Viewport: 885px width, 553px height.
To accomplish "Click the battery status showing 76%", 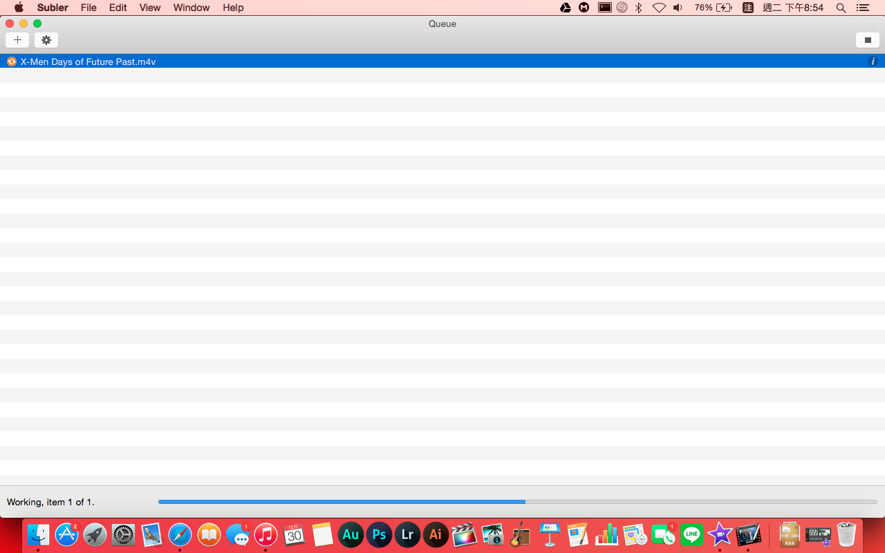I will click(714, 8).
